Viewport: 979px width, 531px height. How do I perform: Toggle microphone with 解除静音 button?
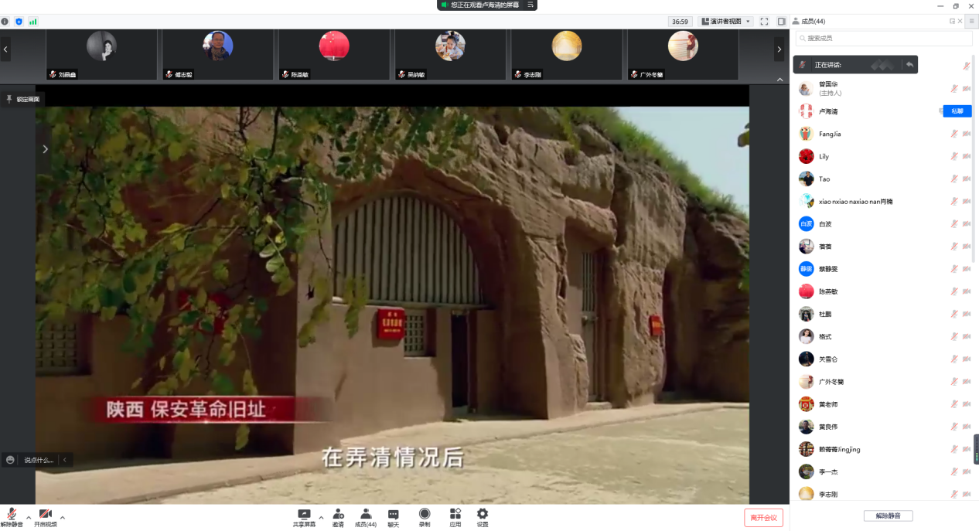[x=12, y=516]
